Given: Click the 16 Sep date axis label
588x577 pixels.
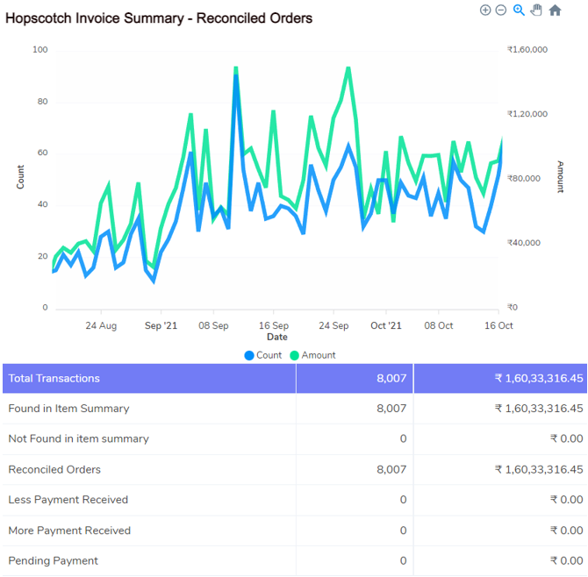Looking at the screenshot, I should 274,325.
